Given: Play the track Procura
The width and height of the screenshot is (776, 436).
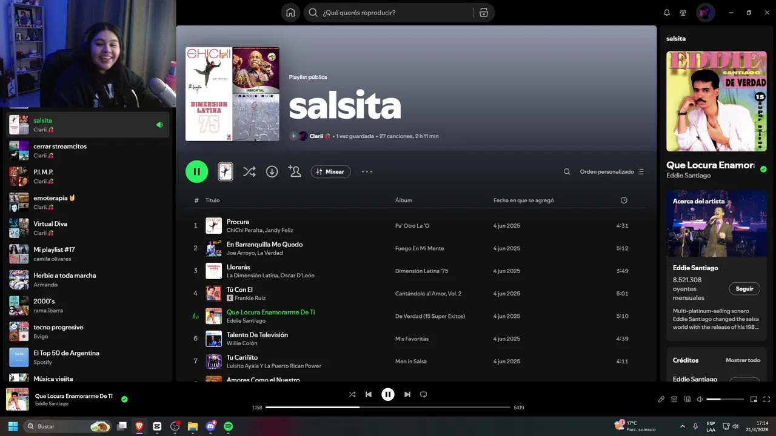Looking at the screenshot, I should pos(238,222).
